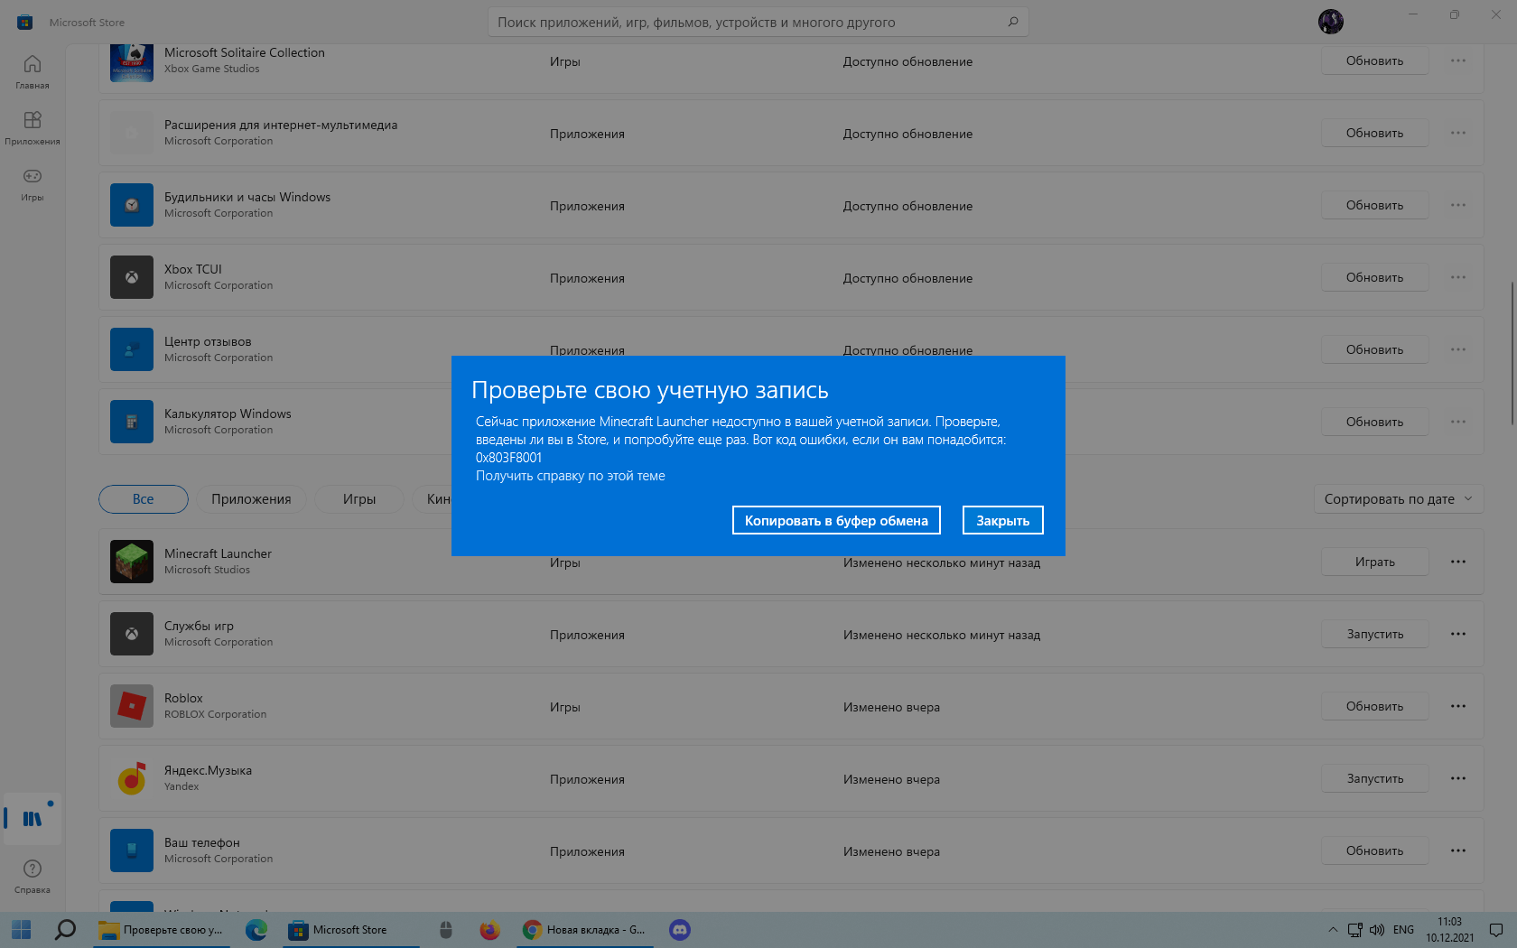Click Запустить for Яндекс.Музыка
Viewport: 1517px width, 948px height.
1374,778
